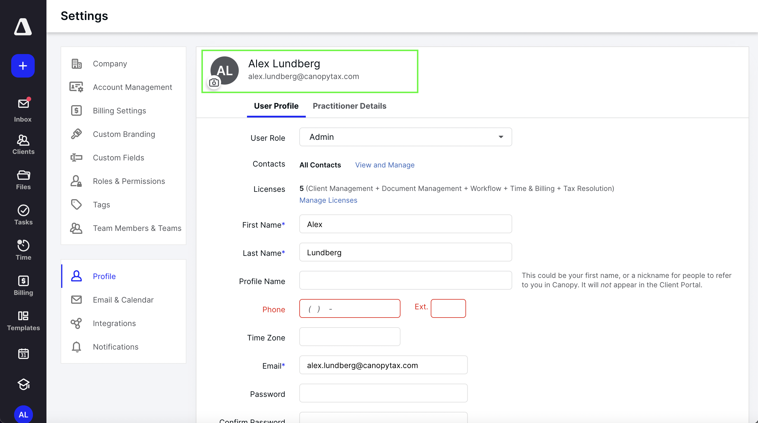Image resolution: width=758 pixels, height=423 pixels.
Task: Click the calendar icon in sidebar
Action: pos(23,354)
